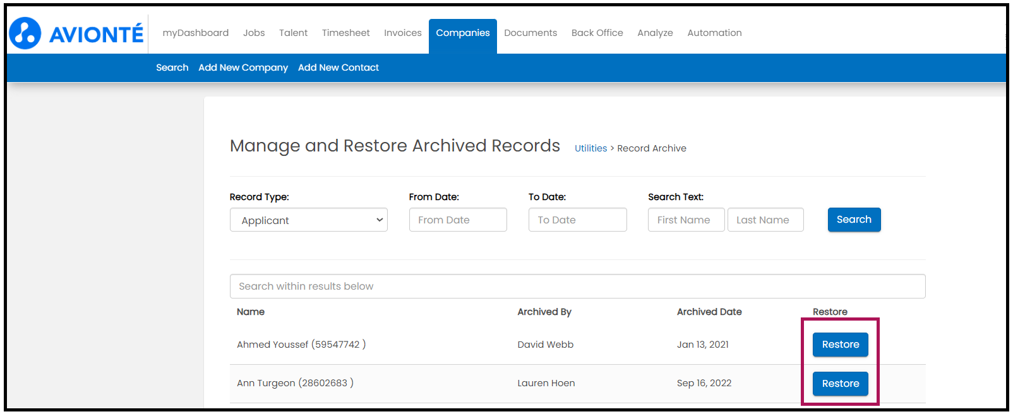Open the Analyze tab
Screen dimensions: 1013x414
pos(655,33)
